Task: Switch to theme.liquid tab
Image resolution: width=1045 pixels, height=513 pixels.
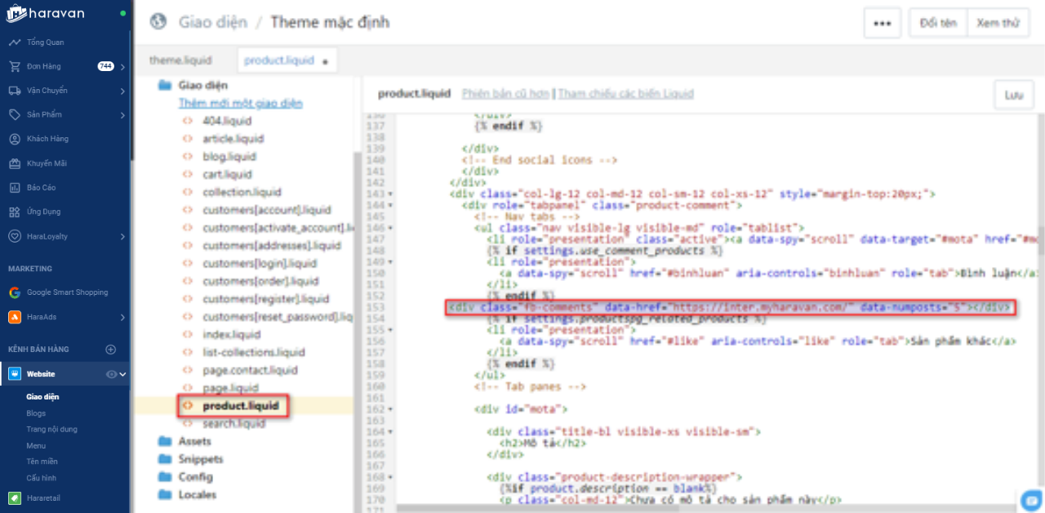Action: pyautogui.click(x=180, y=60)
